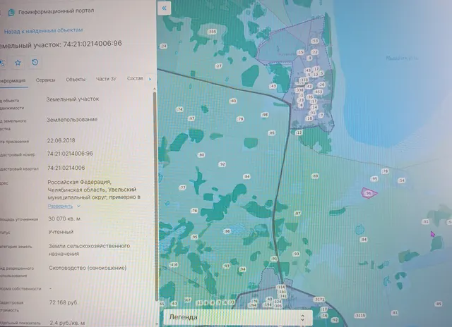The height and width of the screenshot is (327, 452).
Task: Select map parcel label :94
Action: pos(242,269)
